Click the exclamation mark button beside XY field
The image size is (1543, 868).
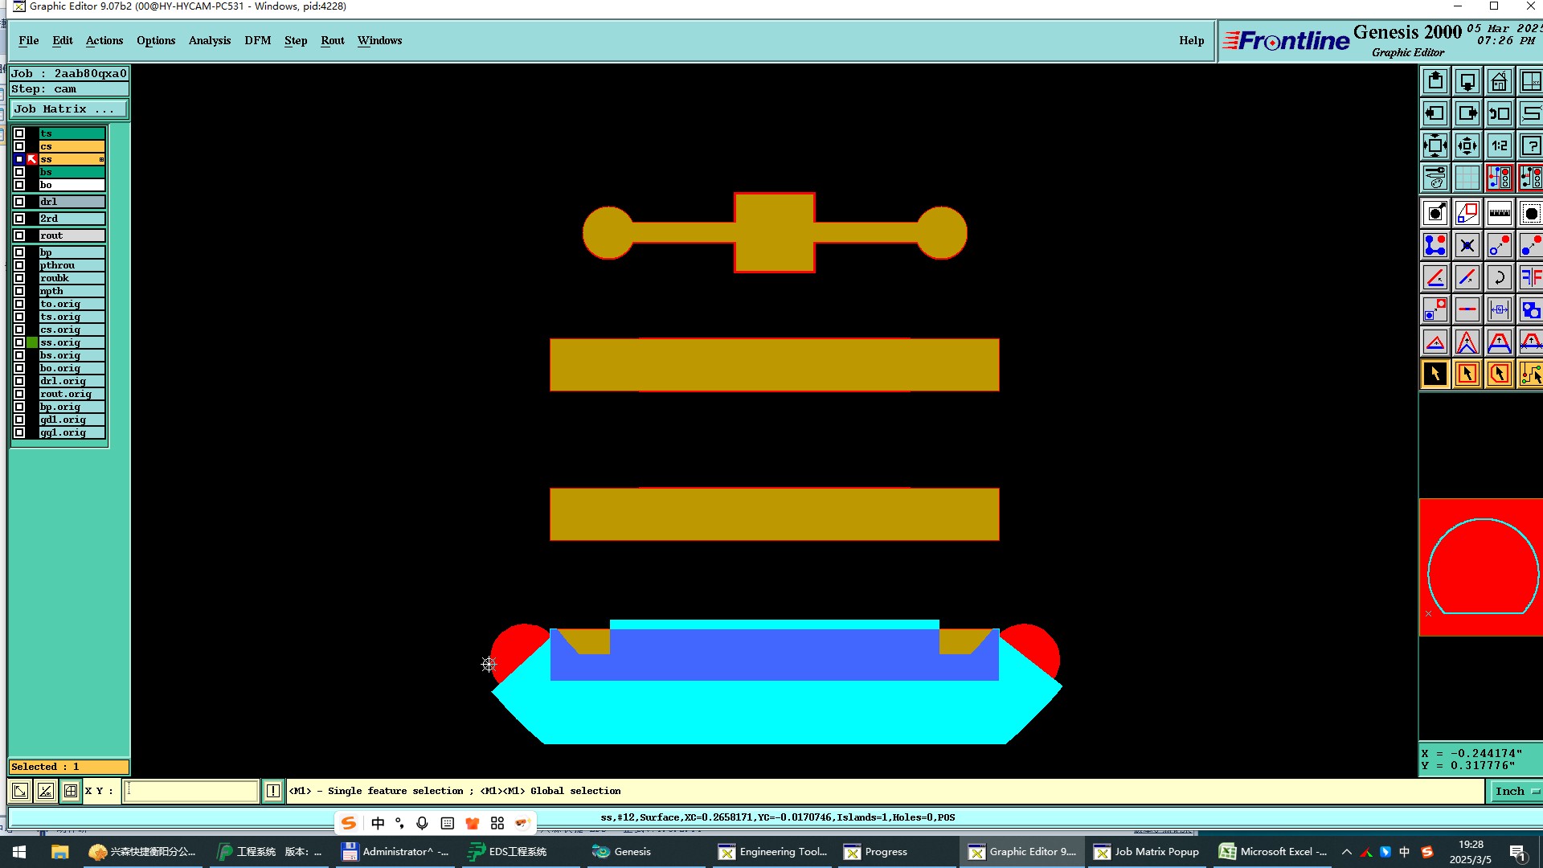click(x=273, y=791)
